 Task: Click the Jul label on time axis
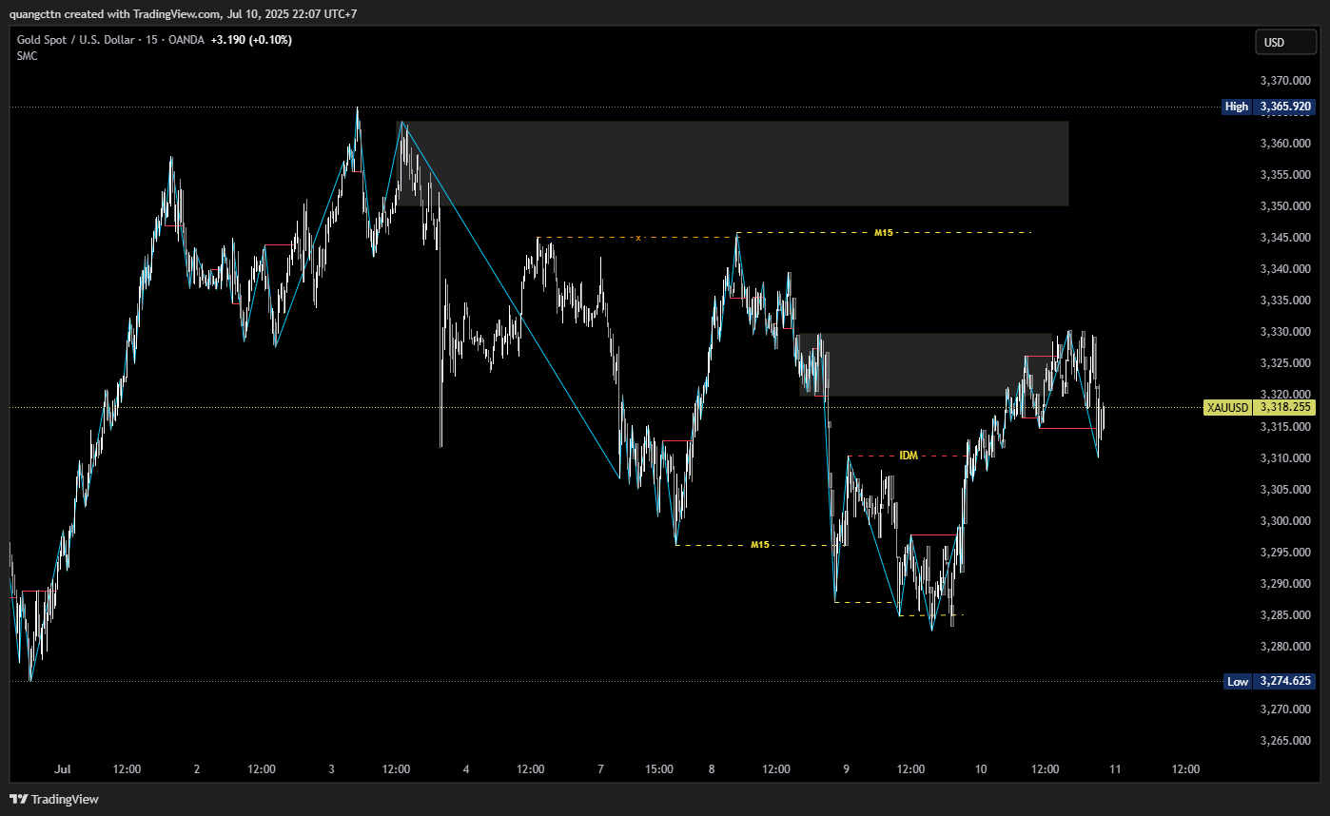point(64,769)
